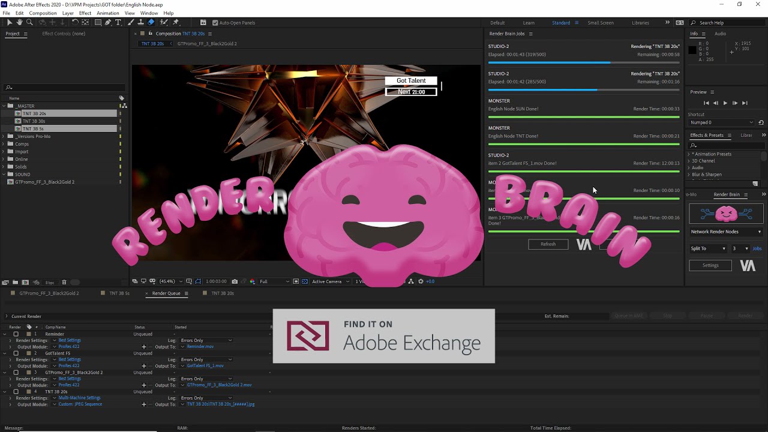Image resolution: width=768 pixels, height=432 pixels.
Task: Open the resolution Full dropdown
Action: 274,281
